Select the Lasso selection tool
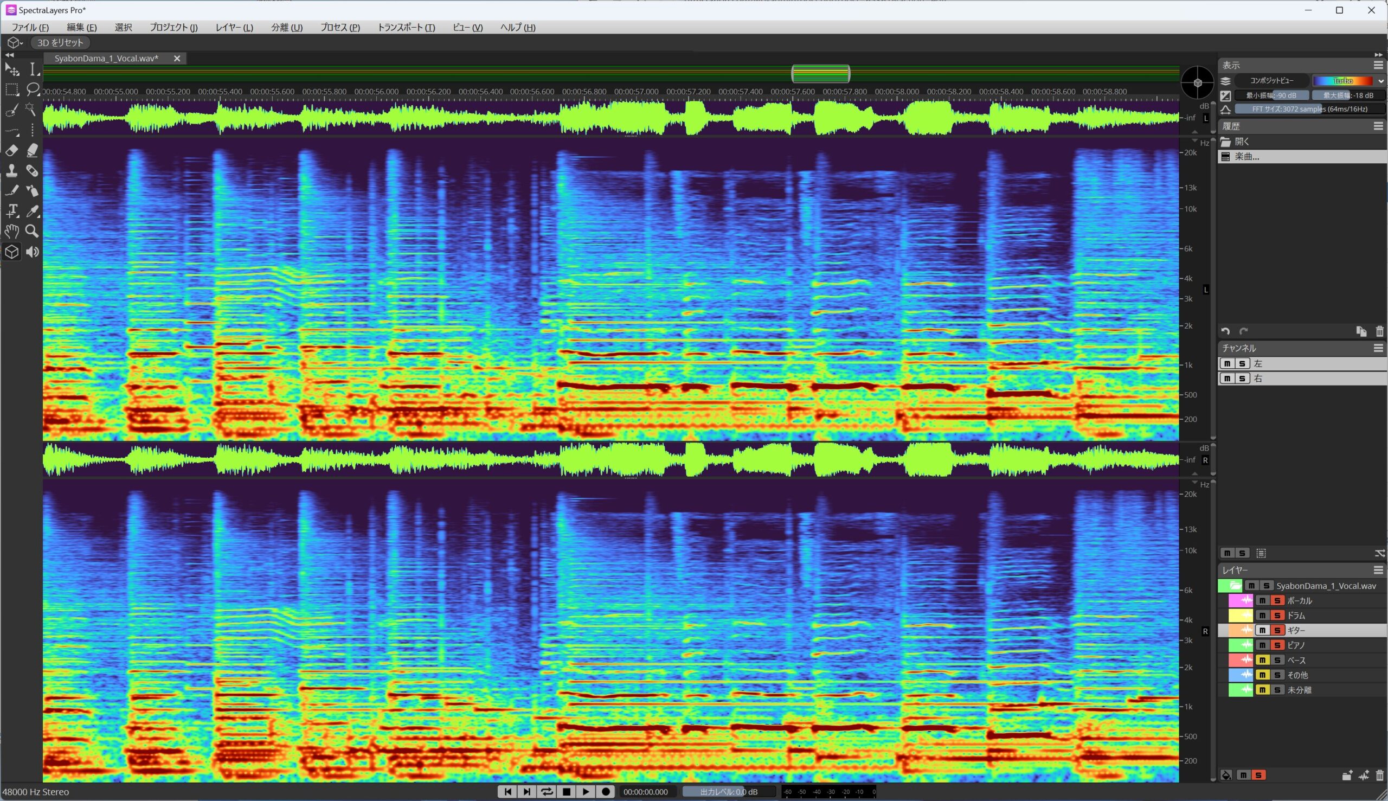 pos(32,89)
